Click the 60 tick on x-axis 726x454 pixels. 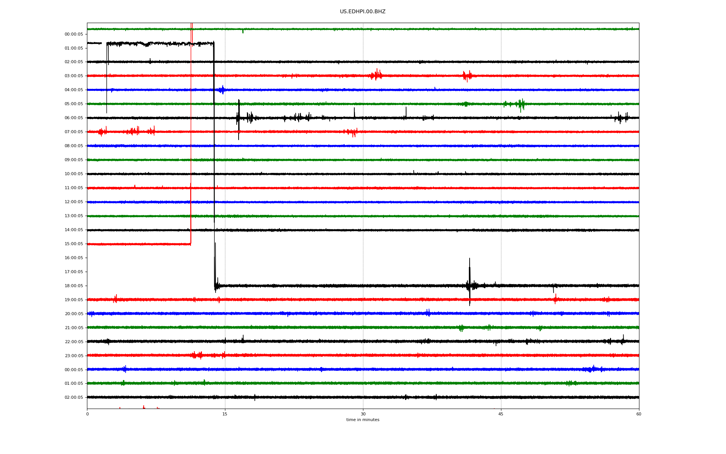(x=639, y=414)
